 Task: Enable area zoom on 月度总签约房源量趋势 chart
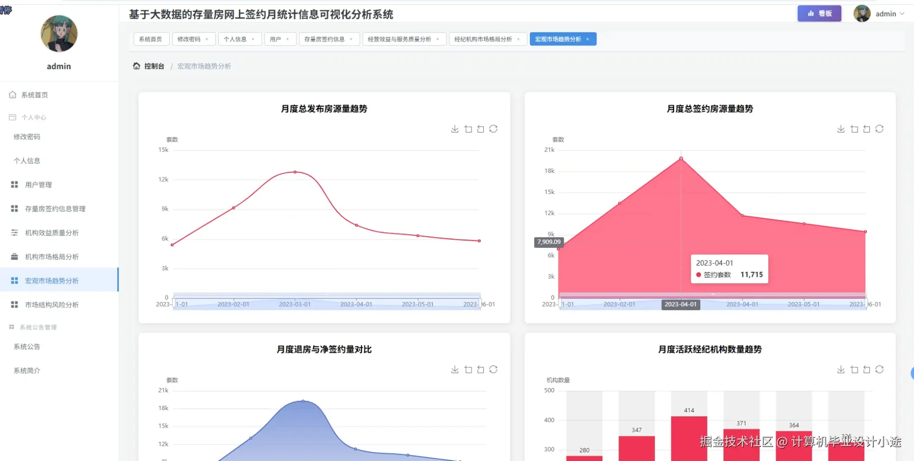coord(854,129)
